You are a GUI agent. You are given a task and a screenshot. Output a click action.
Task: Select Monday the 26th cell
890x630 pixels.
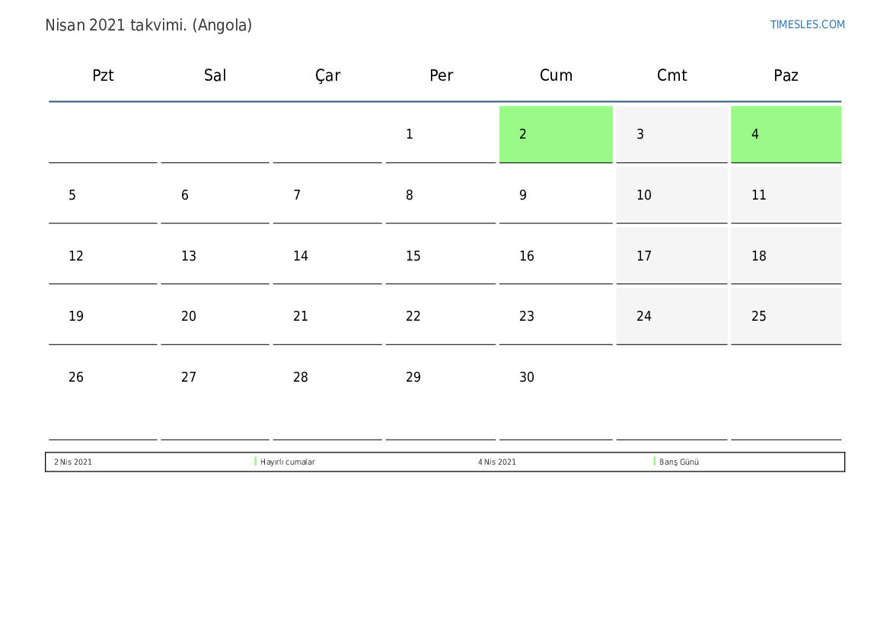point(103,393)
